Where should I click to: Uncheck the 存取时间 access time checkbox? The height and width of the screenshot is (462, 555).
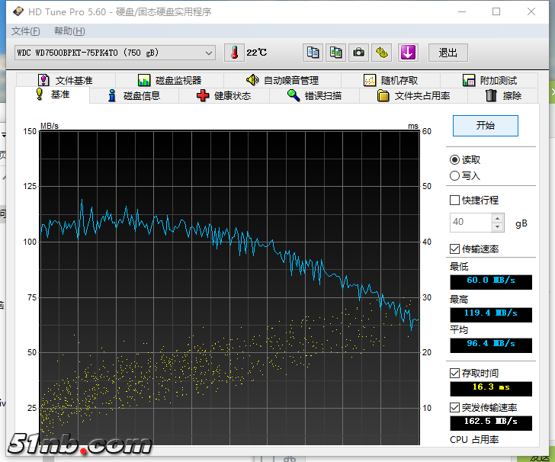point(455,373)
